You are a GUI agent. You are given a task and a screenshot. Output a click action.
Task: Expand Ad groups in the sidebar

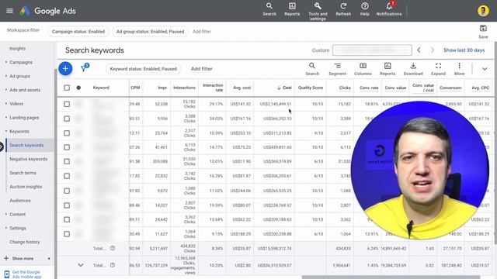coord(6,76)
